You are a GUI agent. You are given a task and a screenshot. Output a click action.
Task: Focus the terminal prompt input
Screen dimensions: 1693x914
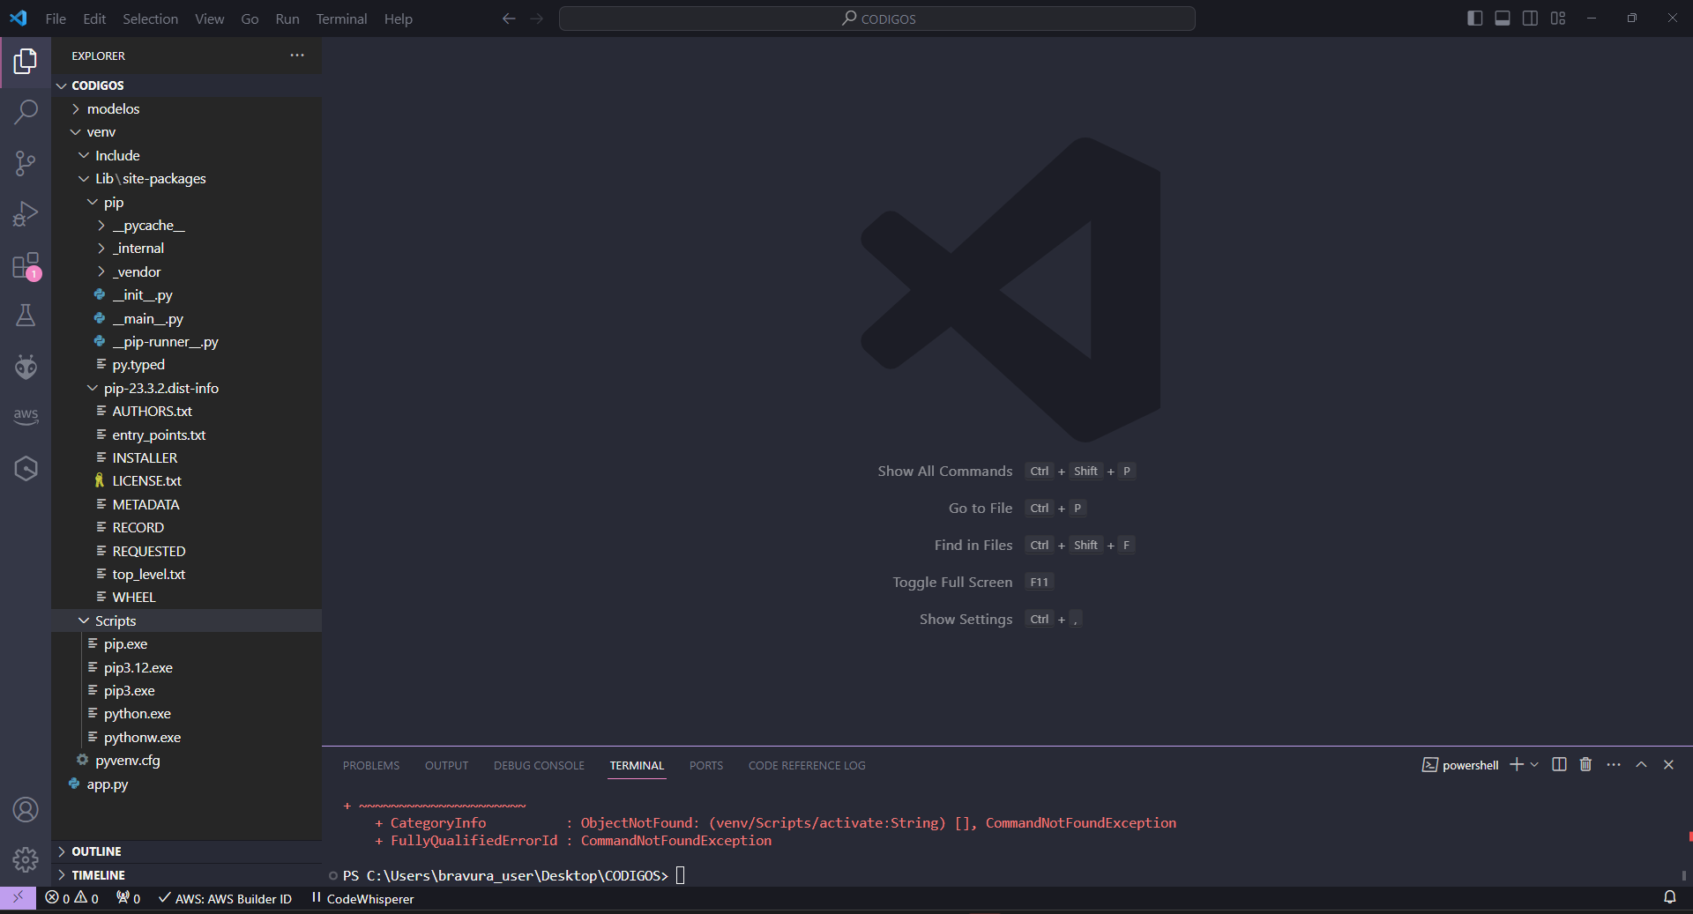pyautogui.click(x=680, y=875)
